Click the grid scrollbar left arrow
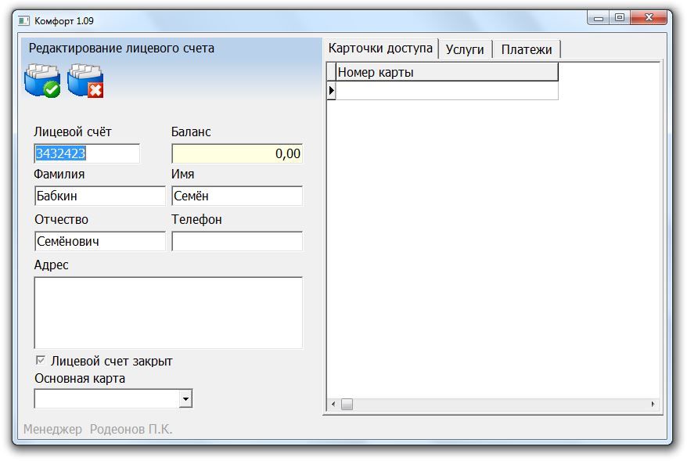687x461 pixels. pyautogui.click(x=333, y=404)
